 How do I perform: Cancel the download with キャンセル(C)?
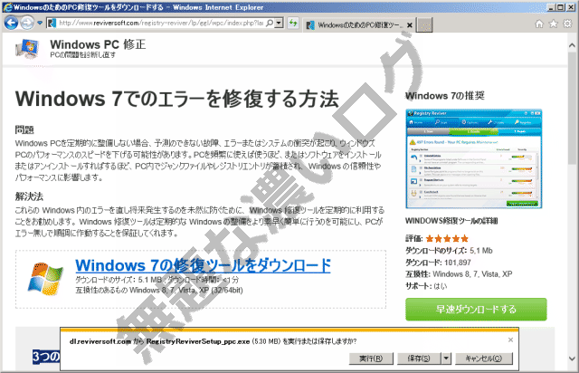tap(484, 359)
